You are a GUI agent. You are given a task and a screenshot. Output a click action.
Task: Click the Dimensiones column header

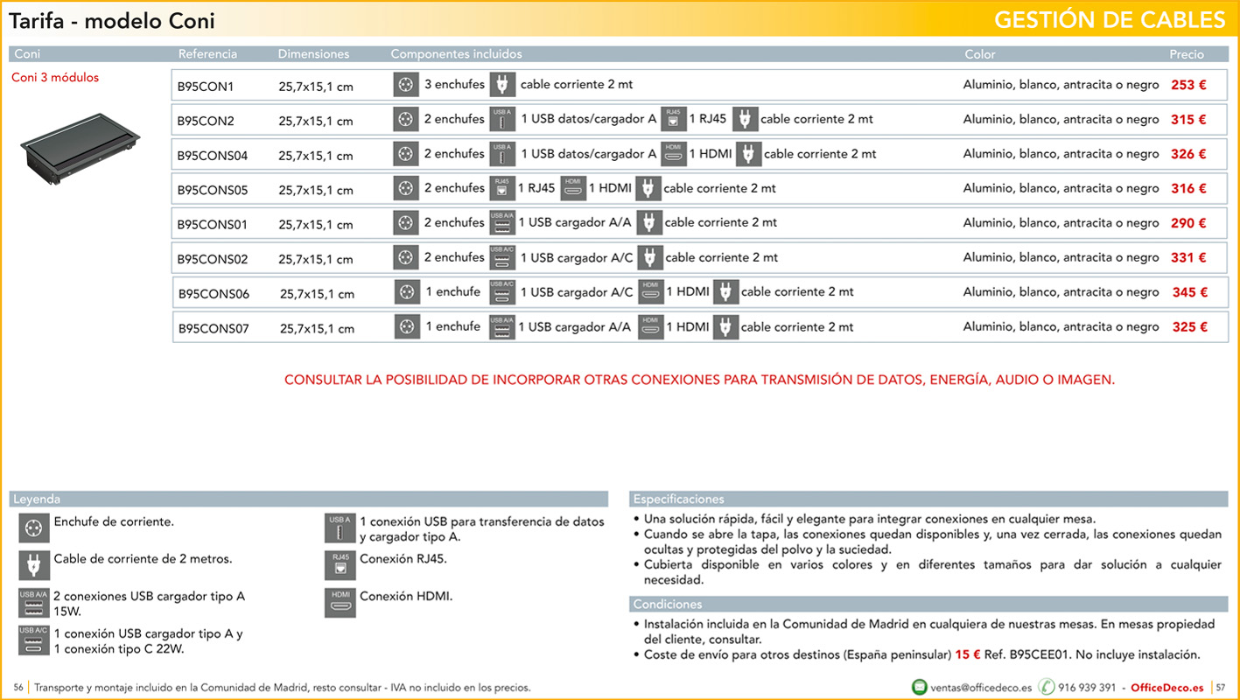click(x=313, y=54)
